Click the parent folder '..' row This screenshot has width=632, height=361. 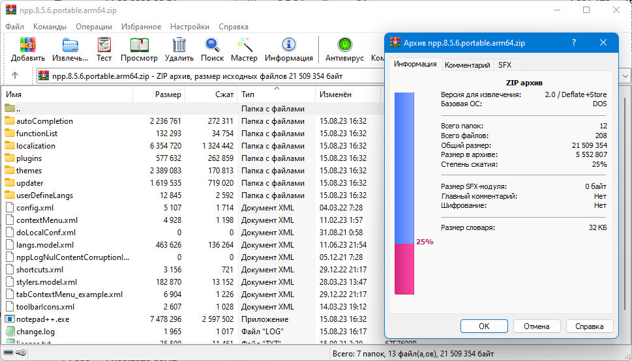tap(192, 109)
